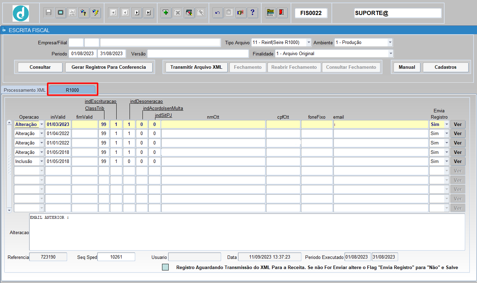477x283 pixels.
Task: Go to the last record icon
Action: tap(149, 13)
